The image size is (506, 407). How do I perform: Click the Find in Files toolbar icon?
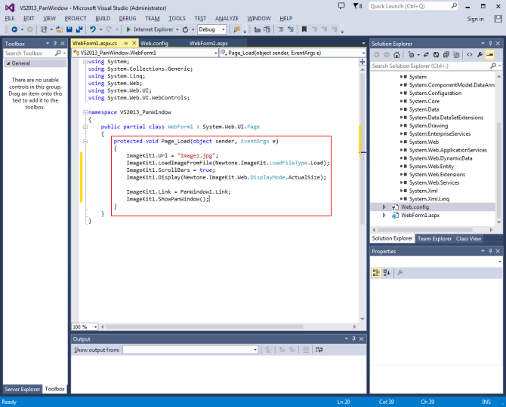(x=236, y=29)
